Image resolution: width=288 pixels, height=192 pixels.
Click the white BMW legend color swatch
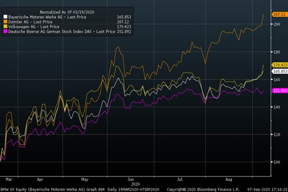point(5,17)
